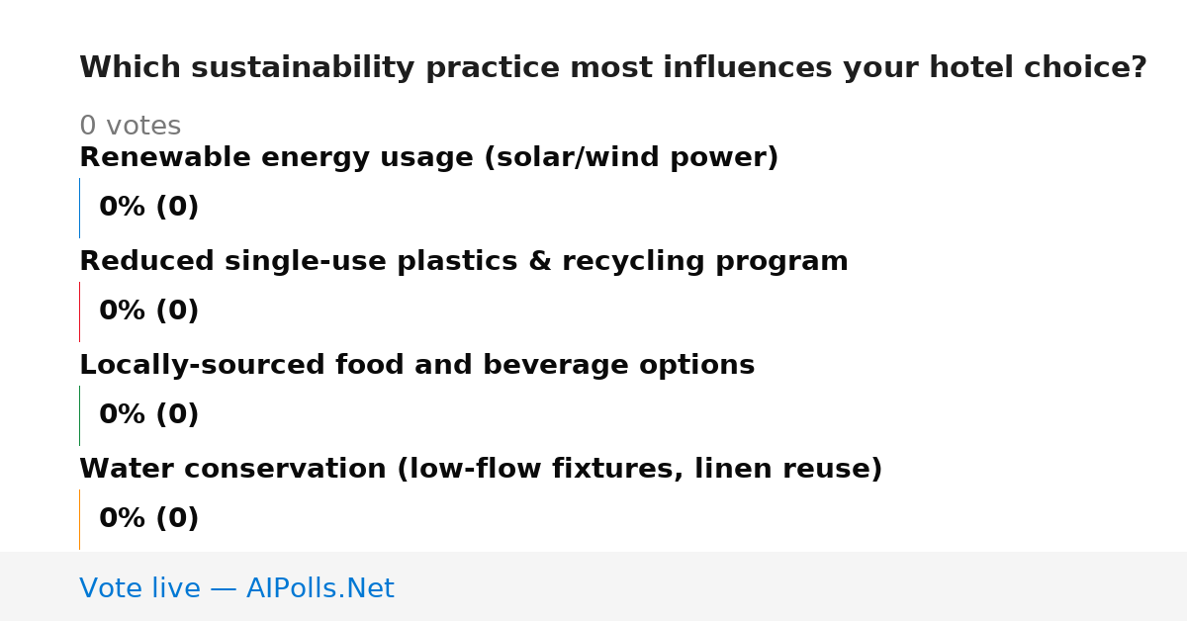
Task: Click the orange bar under Water conservation
Action: 79,519
